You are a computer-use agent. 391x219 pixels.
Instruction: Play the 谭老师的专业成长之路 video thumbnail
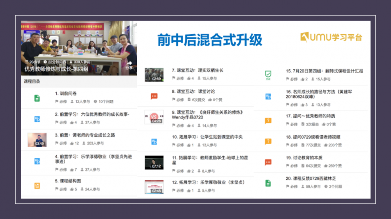(37, 140)
